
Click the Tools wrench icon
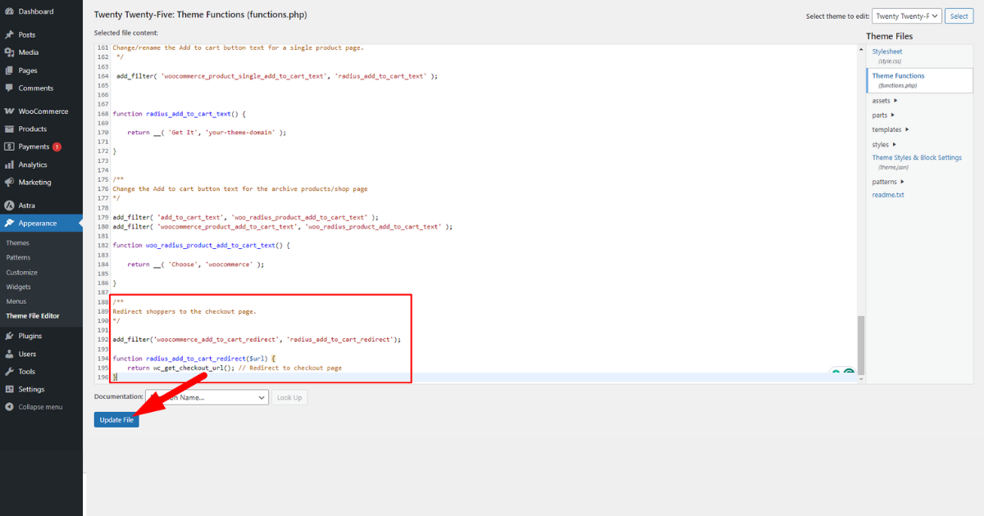[x=9, y=372]
